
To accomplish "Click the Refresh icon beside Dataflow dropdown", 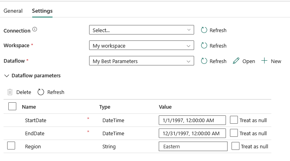I will (204, 61).
